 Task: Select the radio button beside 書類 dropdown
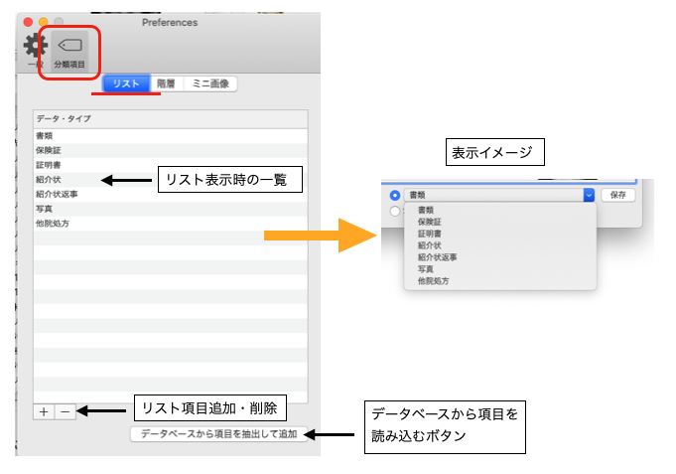point(396,196)
